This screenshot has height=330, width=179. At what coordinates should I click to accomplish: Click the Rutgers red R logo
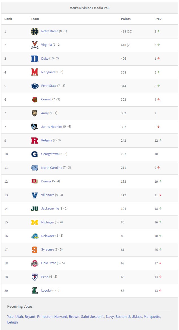coord(35,140)
